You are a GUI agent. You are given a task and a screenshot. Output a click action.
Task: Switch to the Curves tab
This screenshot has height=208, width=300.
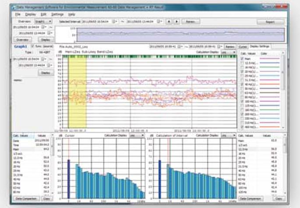(x=244, y=46)
